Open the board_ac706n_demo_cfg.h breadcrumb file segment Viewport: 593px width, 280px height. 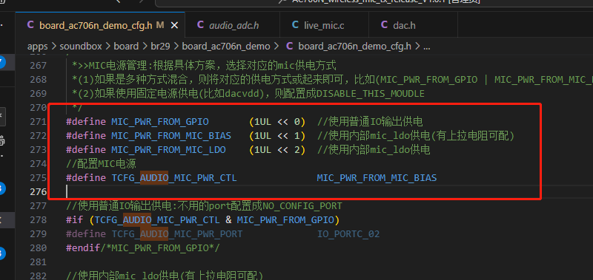point(354,47)
